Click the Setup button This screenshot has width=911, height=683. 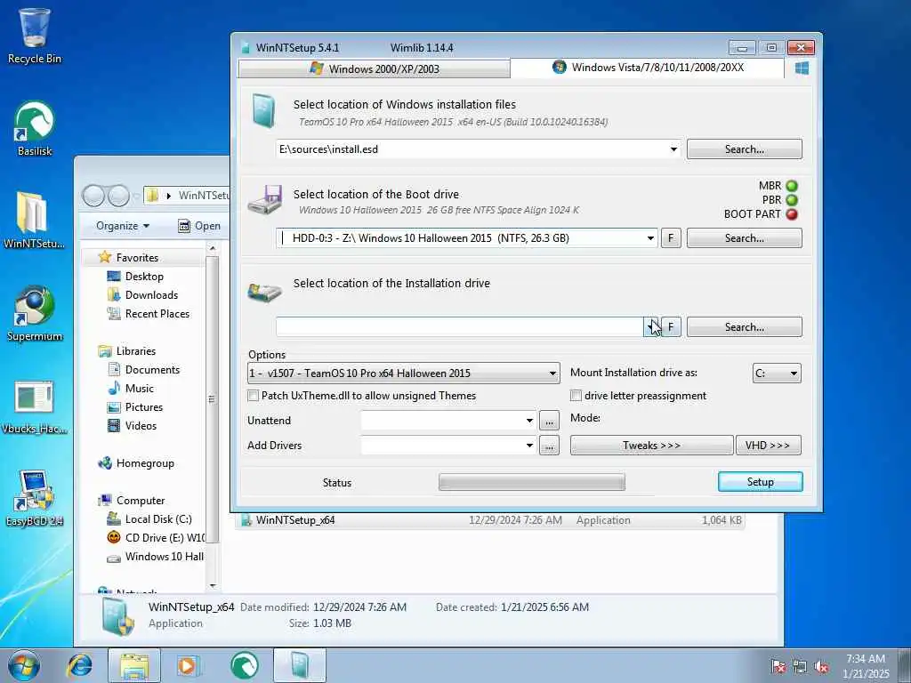pyautogui.click(x=761, y=482)
